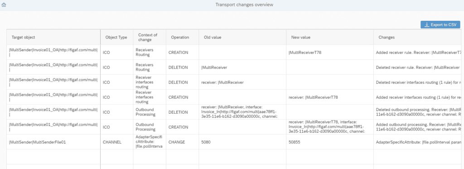The width and height of the screenshot is (464, 169).
Task: Select new value 50855
Action: 330,142
